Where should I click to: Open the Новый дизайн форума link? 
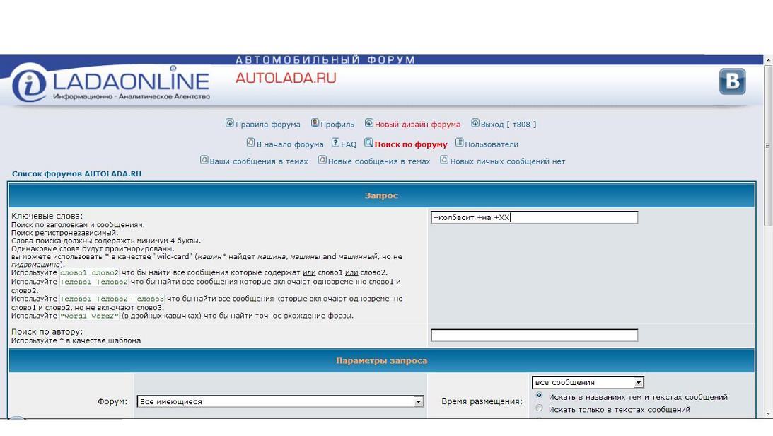pyautogui.click(x=417, y=125)
